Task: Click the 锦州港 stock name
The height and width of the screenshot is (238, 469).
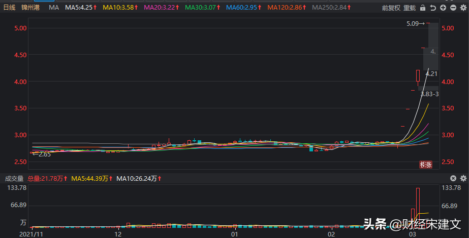Action: (30, 8)
